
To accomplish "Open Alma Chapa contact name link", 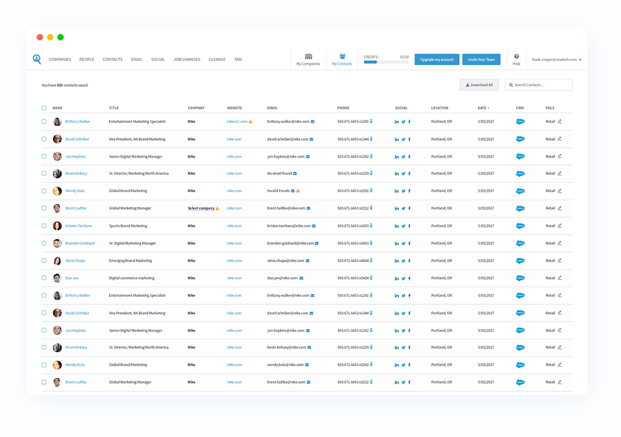I will (x=75, y=261).
